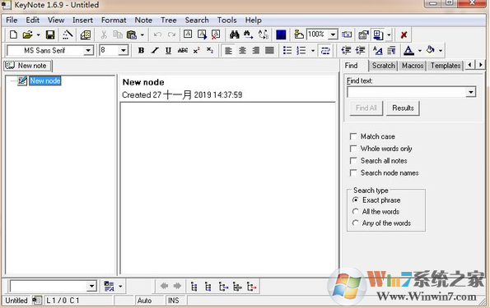
Task: Click the blue background color swatch
Action: click(281, 34)
